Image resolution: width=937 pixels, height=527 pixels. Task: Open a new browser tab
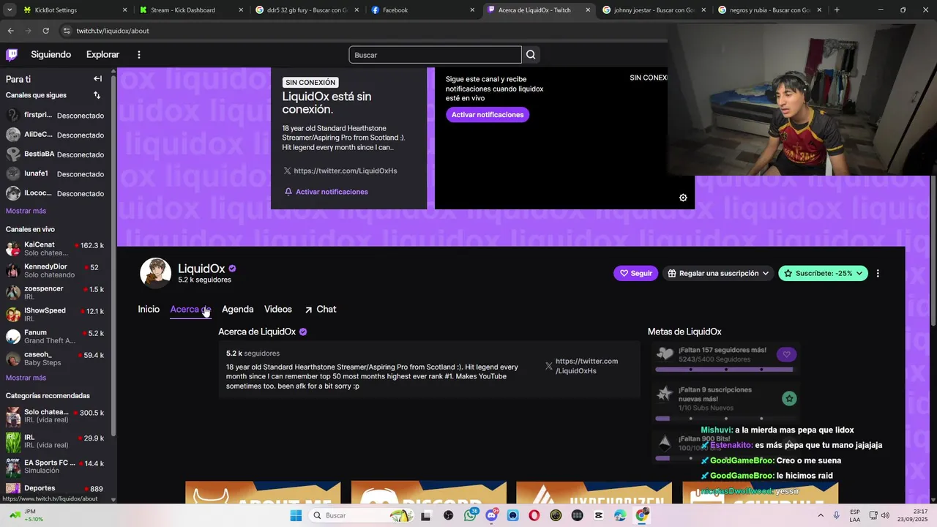click(x=837, y=10)
